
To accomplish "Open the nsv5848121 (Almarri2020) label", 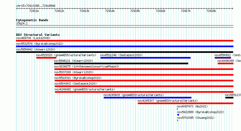I will [73, 61].
